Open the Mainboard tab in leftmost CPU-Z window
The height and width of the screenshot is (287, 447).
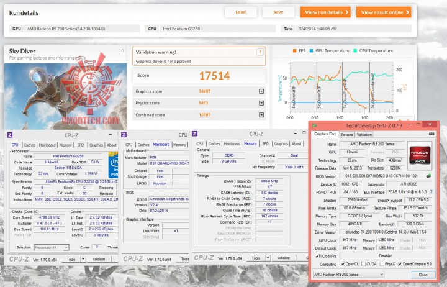tap(47, 145)
